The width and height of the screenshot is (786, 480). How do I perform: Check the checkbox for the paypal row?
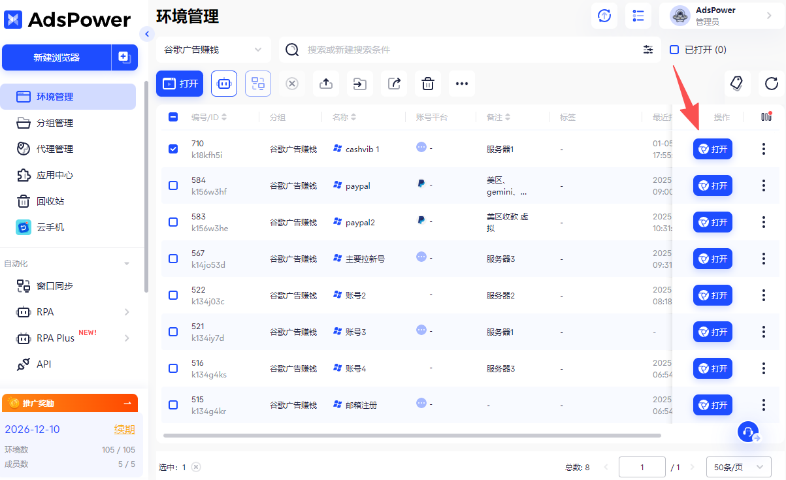(x=172, y=185)
